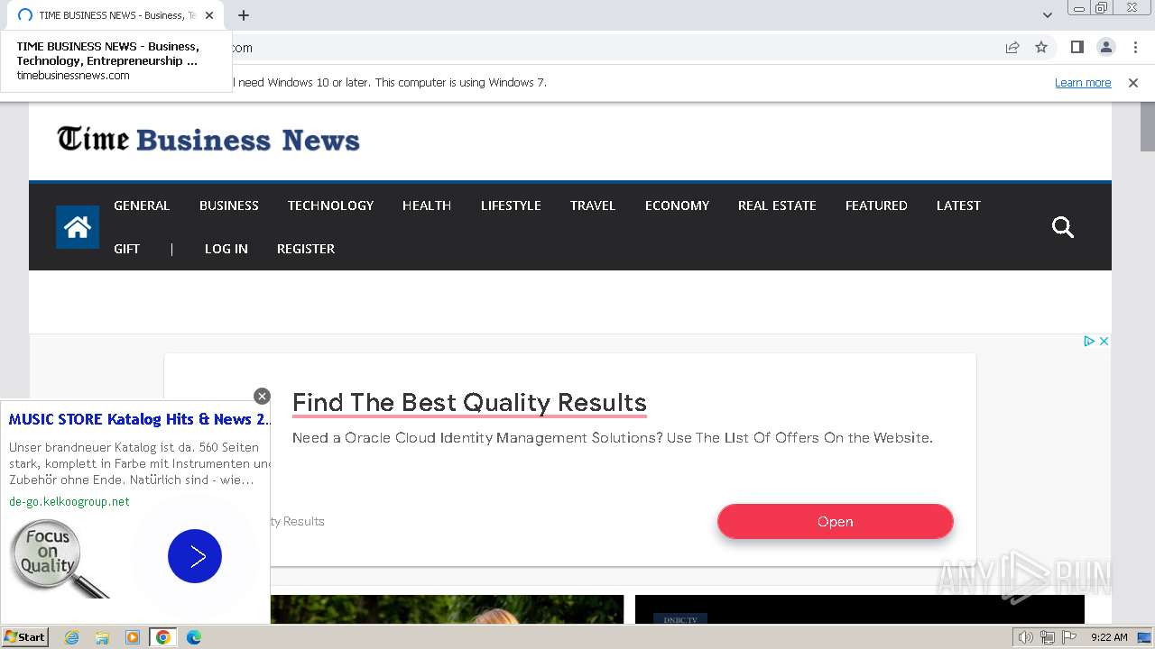
Task: Click the Chrome taskbar icon
Action: [x=163, y=637]
